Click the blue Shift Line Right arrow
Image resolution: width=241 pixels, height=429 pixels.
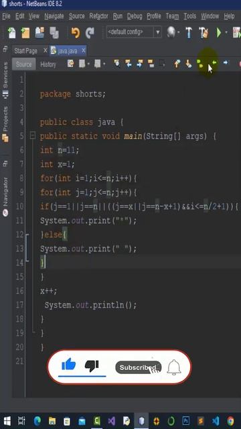coord(226,62)
